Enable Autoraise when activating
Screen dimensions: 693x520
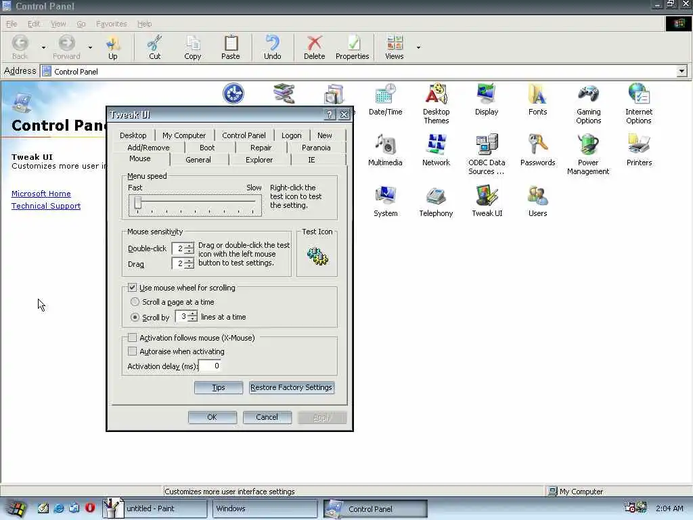132,351
